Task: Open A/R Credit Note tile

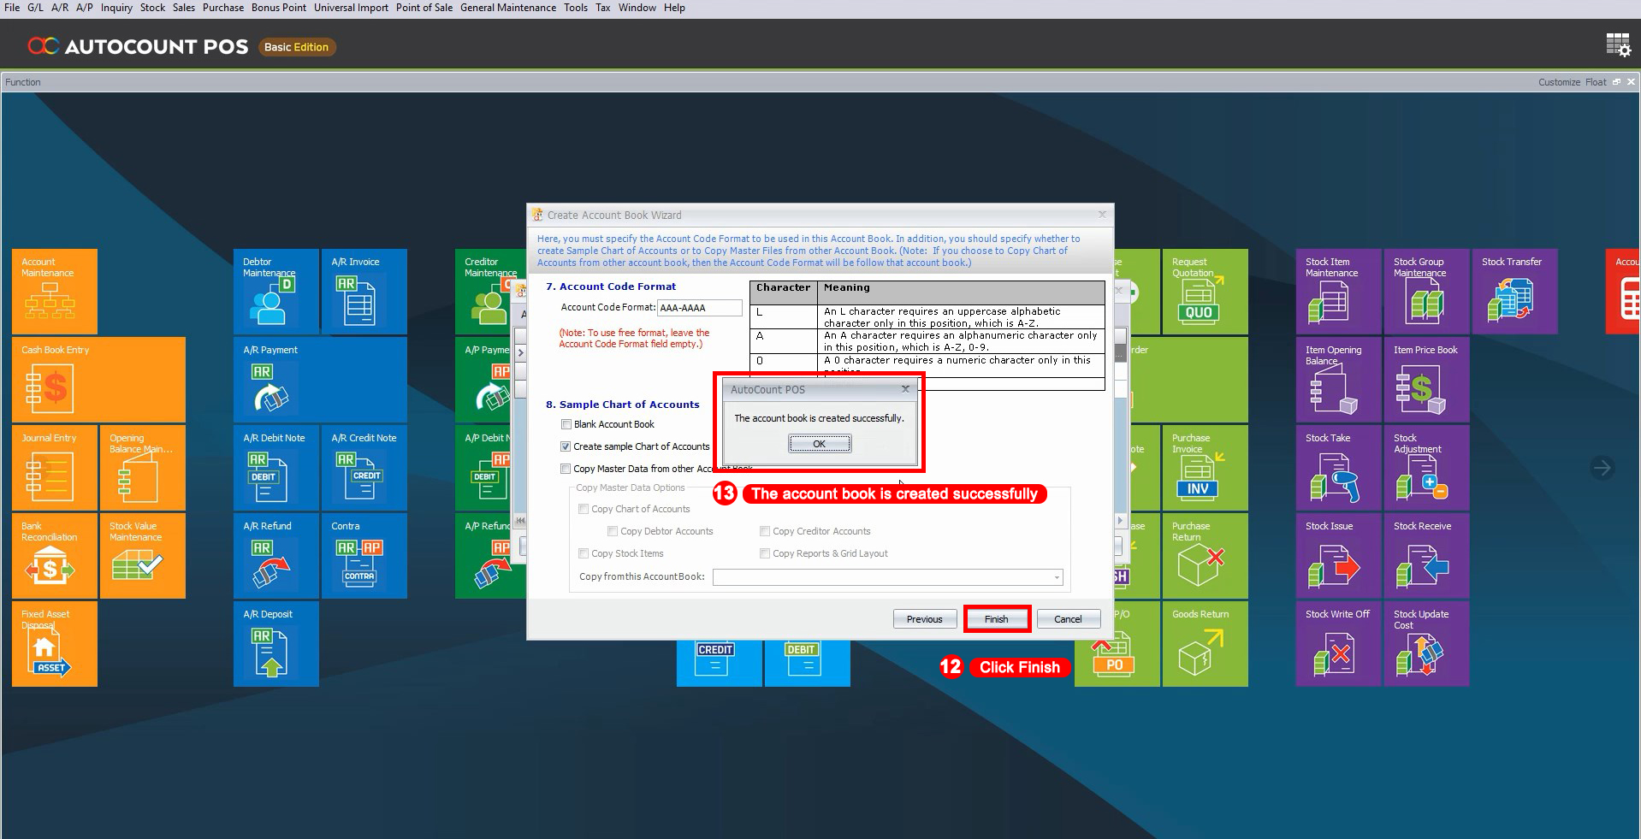Action: (x=364, y=468)
